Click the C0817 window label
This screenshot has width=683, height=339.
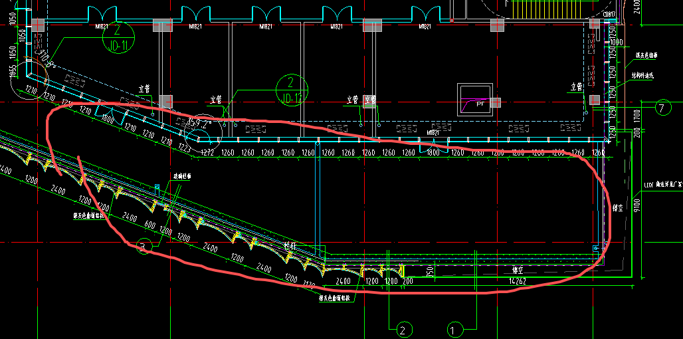coord(609,15)
